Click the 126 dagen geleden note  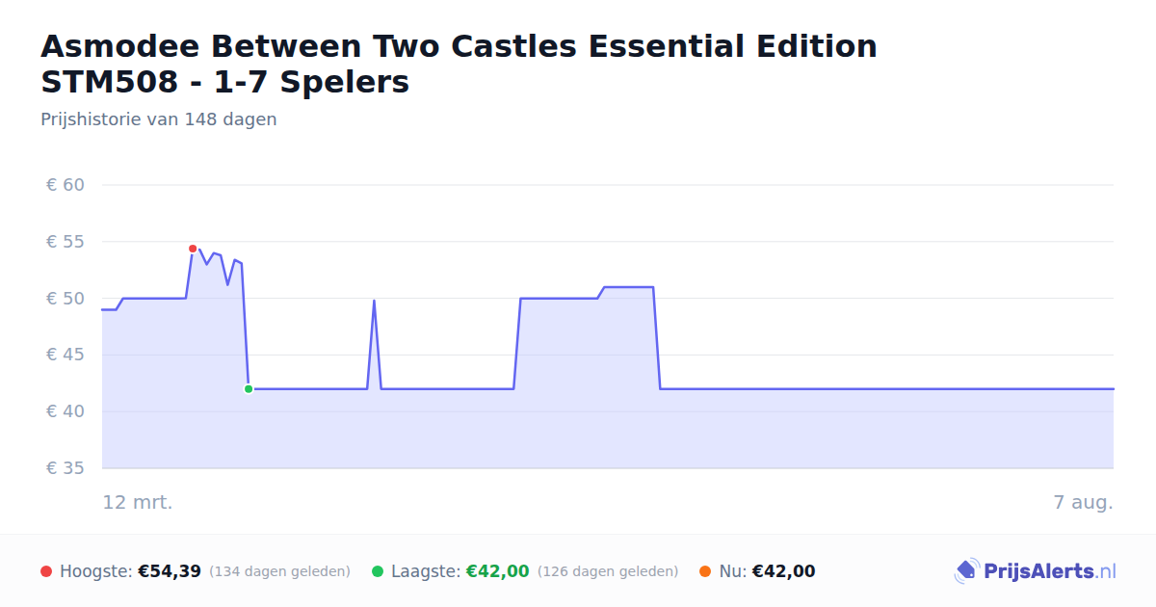click(608, 571)
